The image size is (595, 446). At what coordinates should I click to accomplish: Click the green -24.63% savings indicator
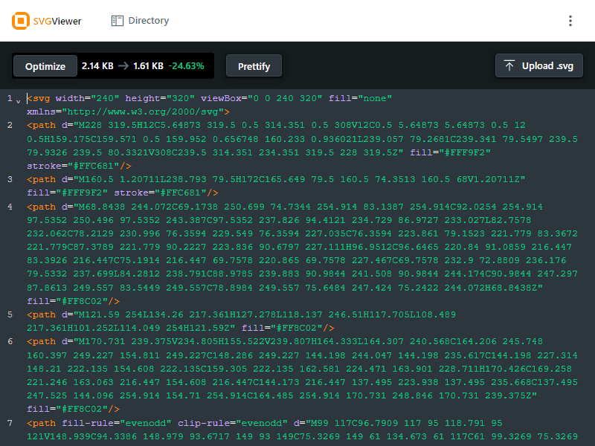(186, 66)
